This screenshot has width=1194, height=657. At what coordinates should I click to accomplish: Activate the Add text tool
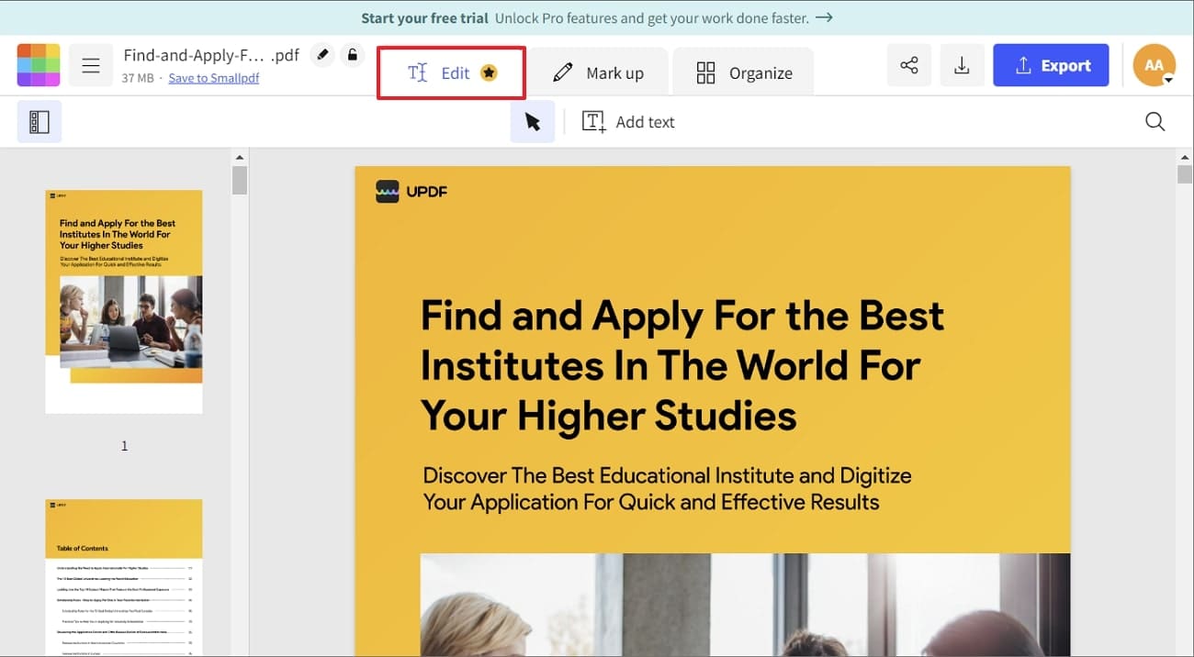click(628, 120)
